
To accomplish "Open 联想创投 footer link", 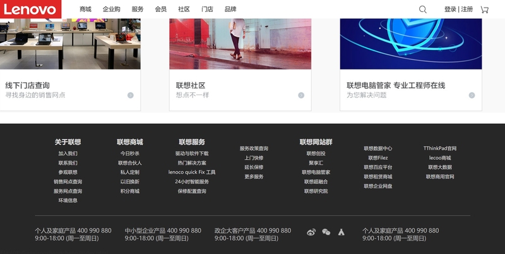I will click(316, 154).
